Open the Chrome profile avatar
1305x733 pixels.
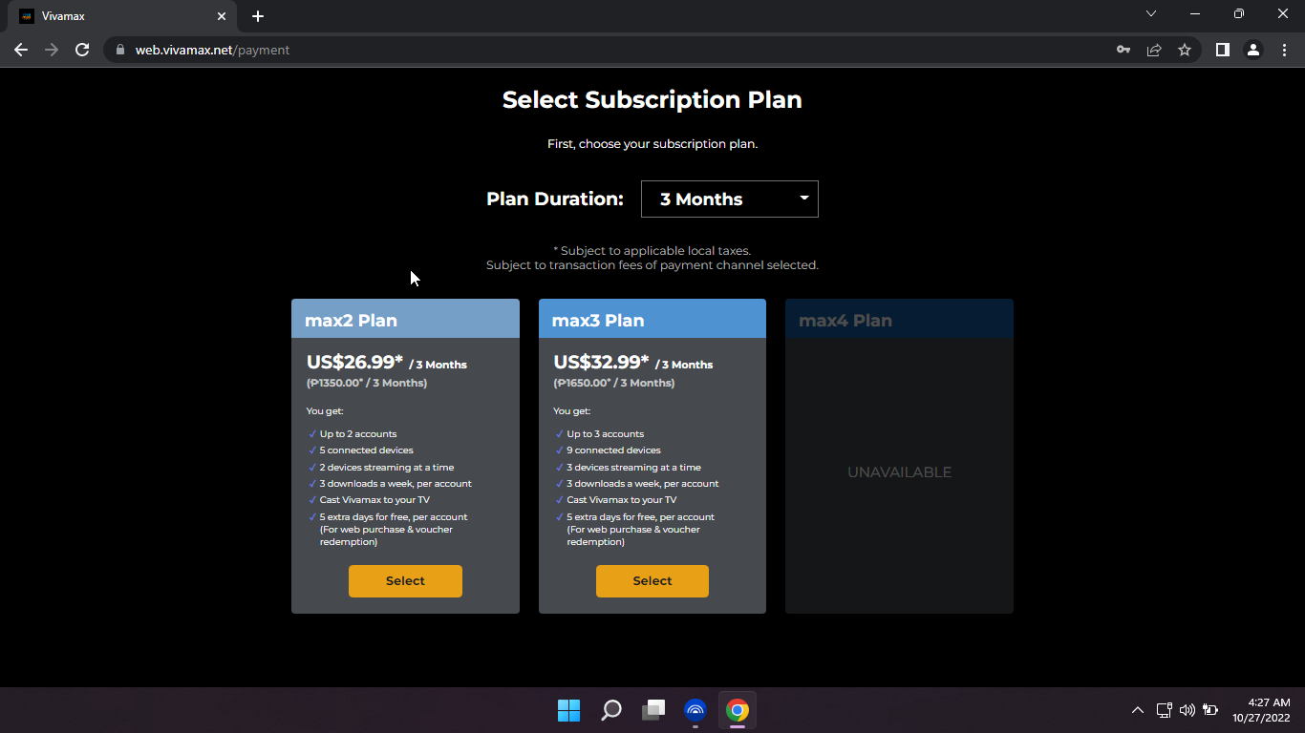[1253, 50]
